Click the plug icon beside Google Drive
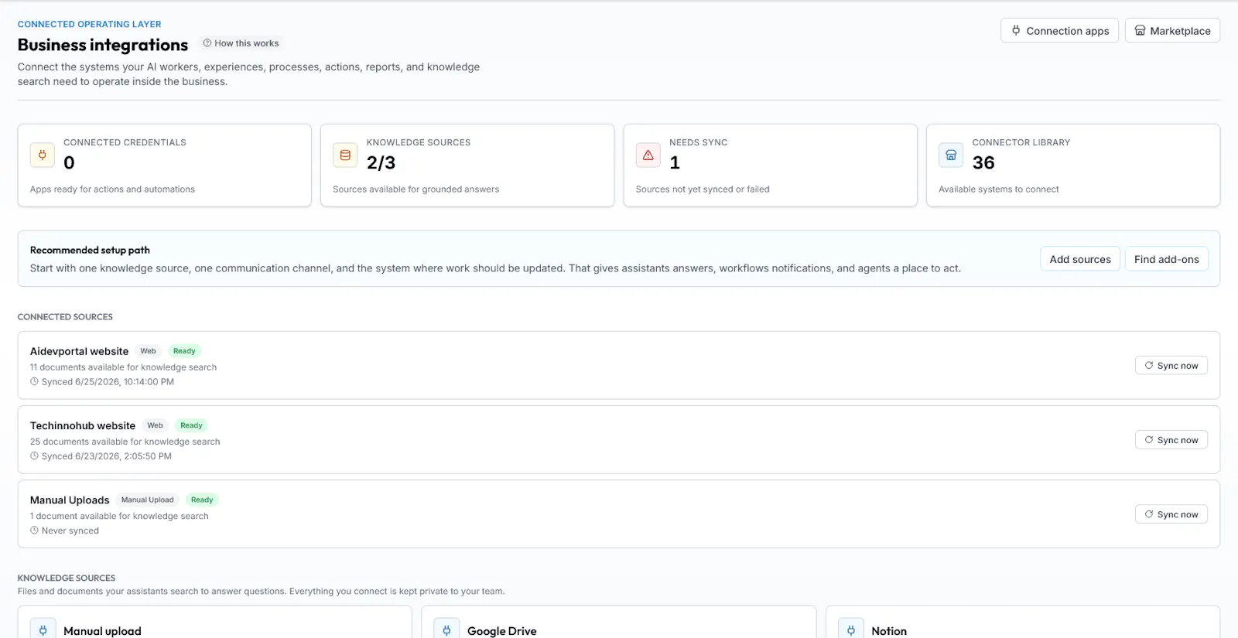Viewport: 1238px width, 638px height. tap(446, 630)
